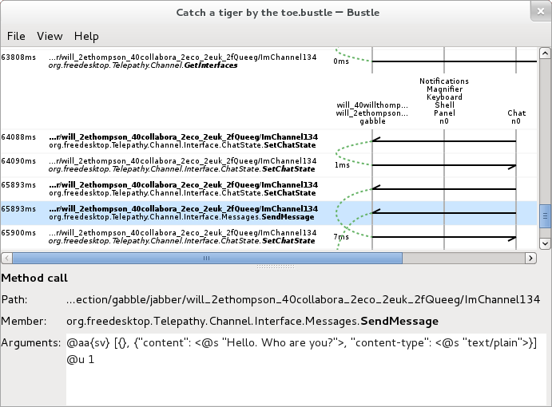Screen dimensions: 552x407
Task: Click the 64088ms arrow pointing to gabble
Action: pyautogui.click(x=444, y=140)
